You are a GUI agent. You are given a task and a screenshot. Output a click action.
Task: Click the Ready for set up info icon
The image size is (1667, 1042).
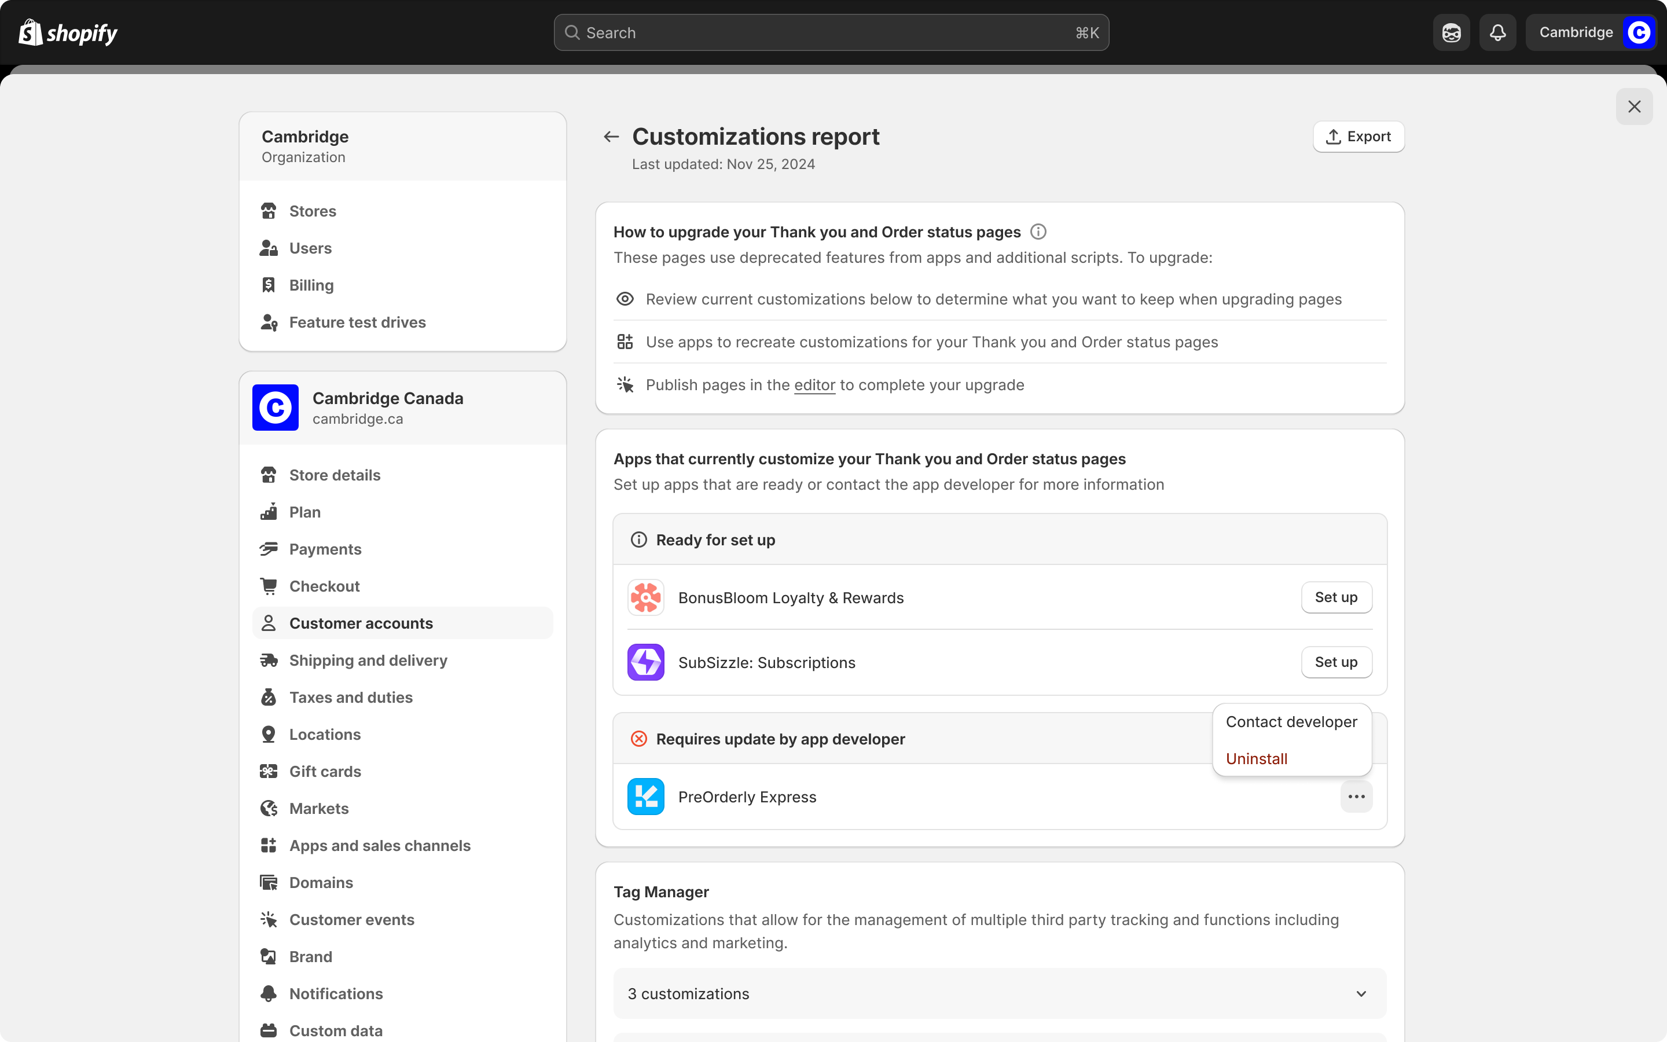click(638, 540)
